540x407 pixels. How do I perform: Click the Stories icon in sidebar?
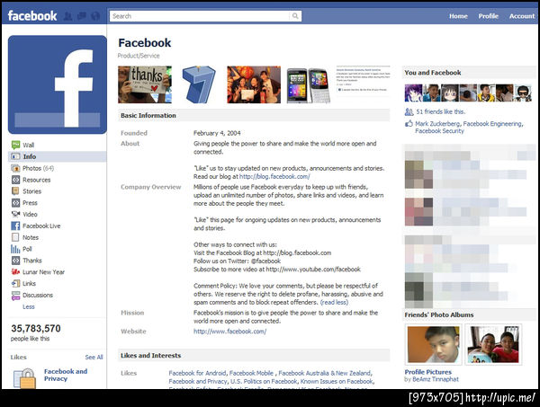pos(15,191)
